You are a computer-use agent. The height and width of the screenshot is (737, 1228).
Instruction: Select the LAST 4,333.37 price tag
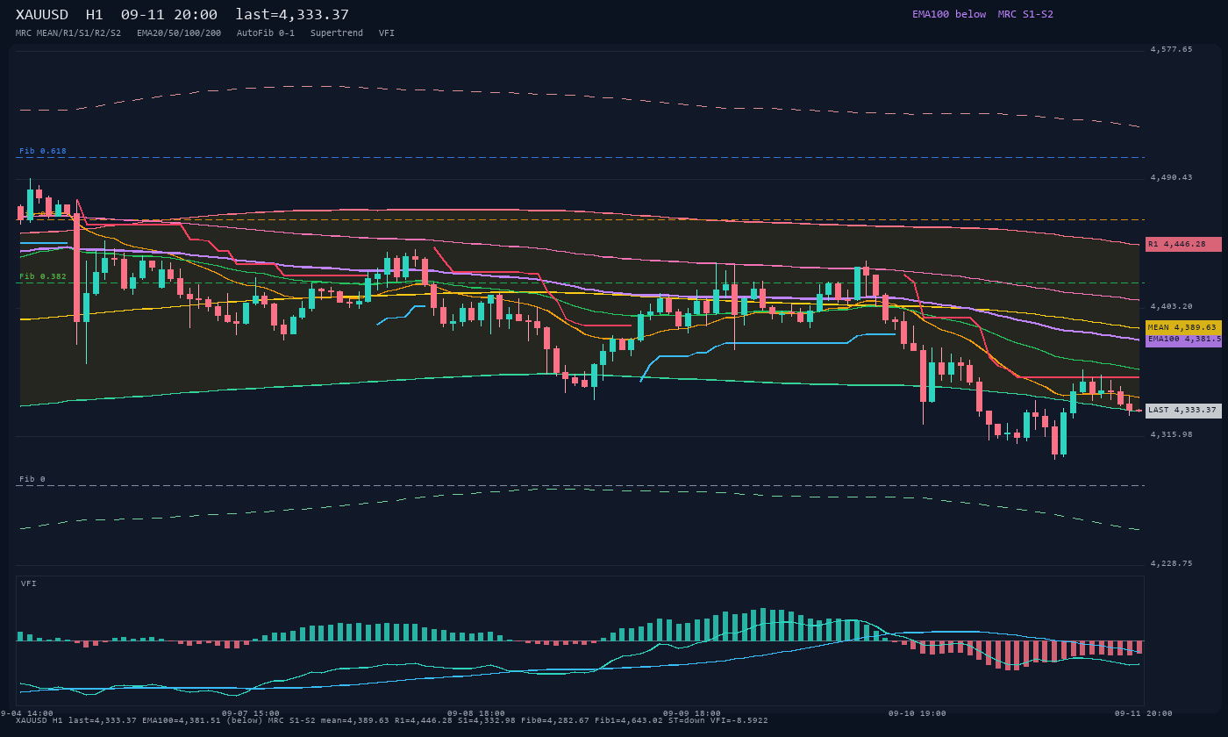[1183, 411]
